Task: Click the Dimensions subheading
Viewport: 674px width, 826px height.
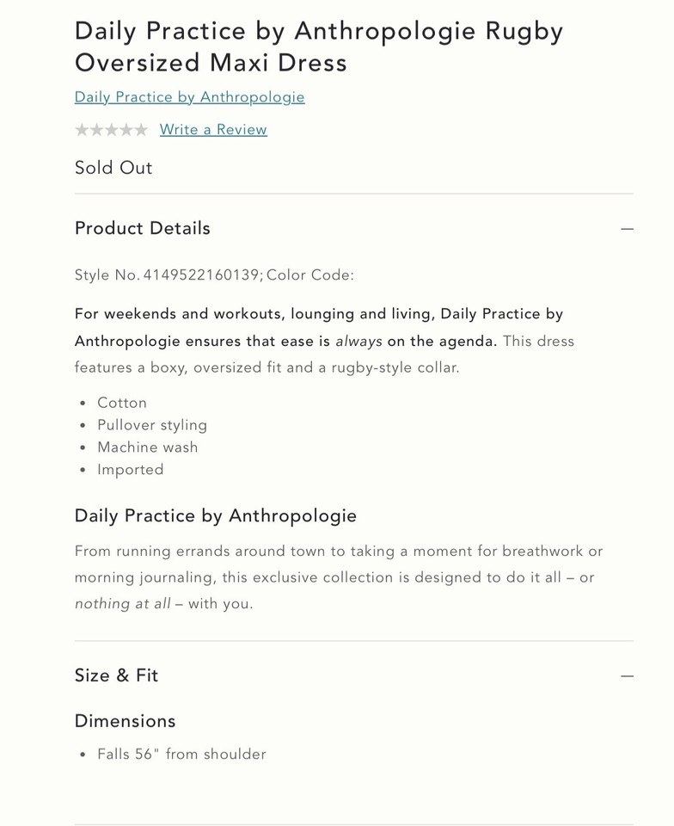Action: point(126,721)
